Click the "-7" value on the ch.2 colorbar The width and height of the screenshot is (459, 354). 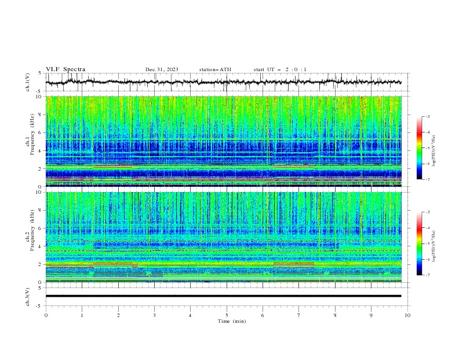pyautogui.click(x=427, y=275)
